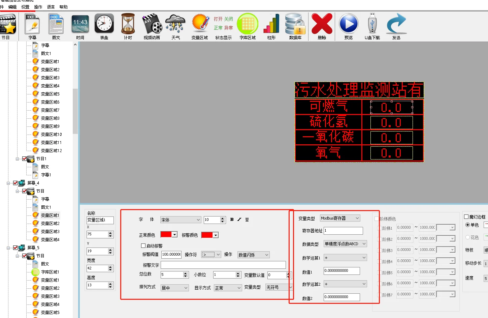Select the 屏幕_4 screen node
Screen dimensions: 488x318
(33, 183)
